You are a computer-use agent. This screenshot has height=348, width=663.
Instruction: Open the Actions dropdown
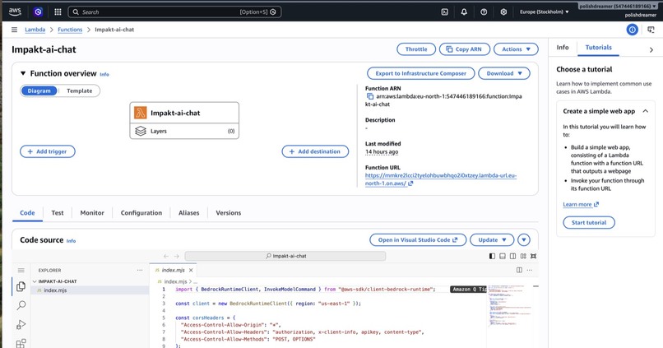pyautogui.click(x=516, y=49)
